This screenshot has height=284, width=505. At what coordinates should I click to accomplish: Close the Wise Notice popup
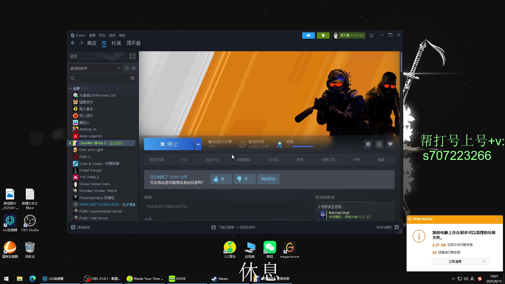(497, 219)
